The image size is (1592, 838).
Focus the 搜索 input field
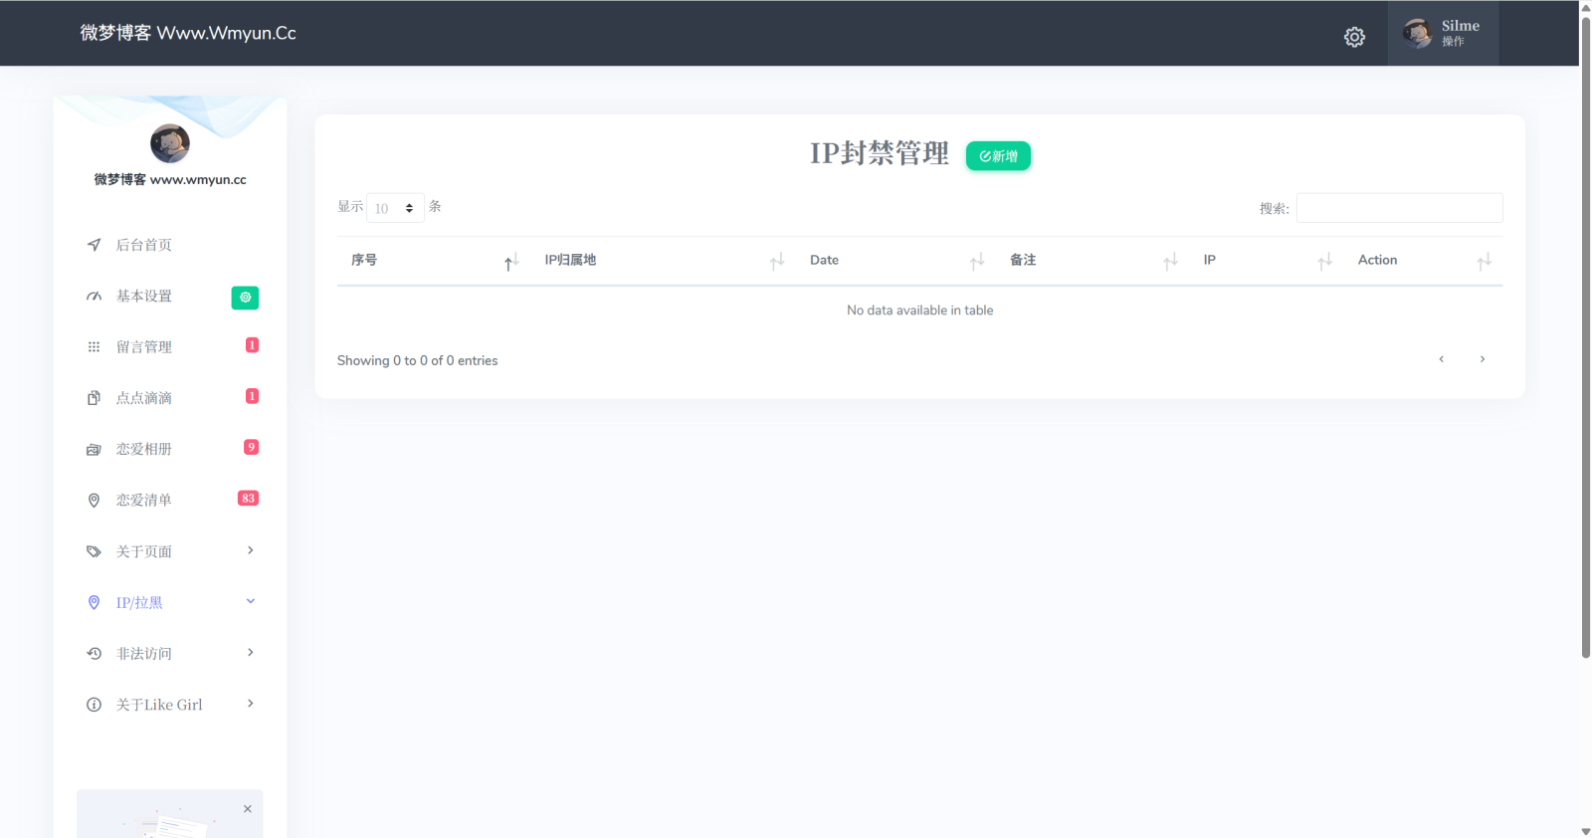(1399, 208)
